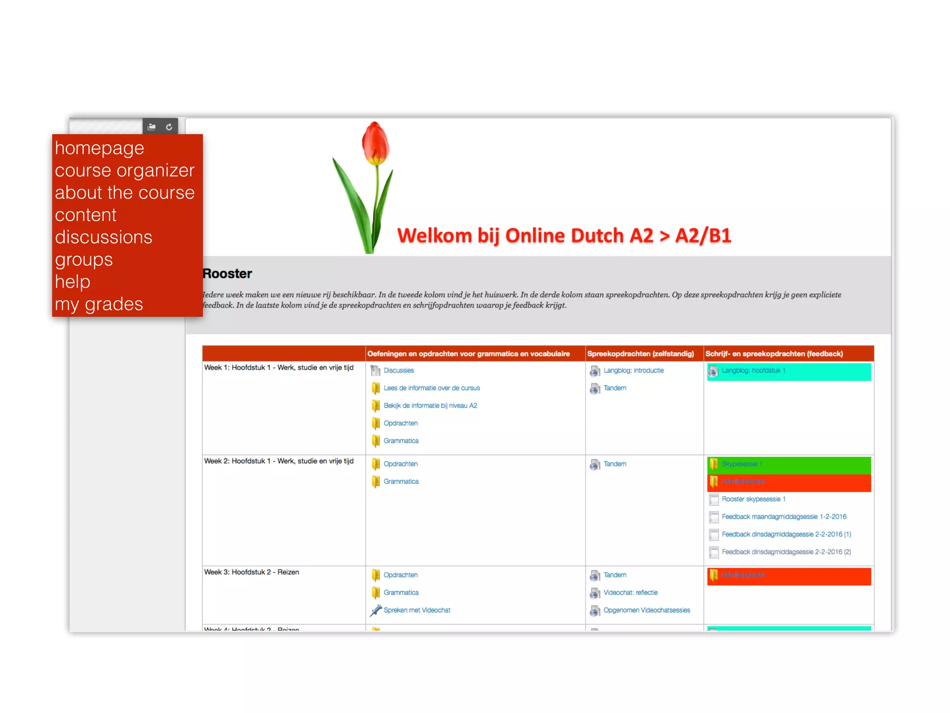Viewport: 950px width, 713px height.
Task: Click the Videochat: reflectie globe icon
Action: (595, 593)
